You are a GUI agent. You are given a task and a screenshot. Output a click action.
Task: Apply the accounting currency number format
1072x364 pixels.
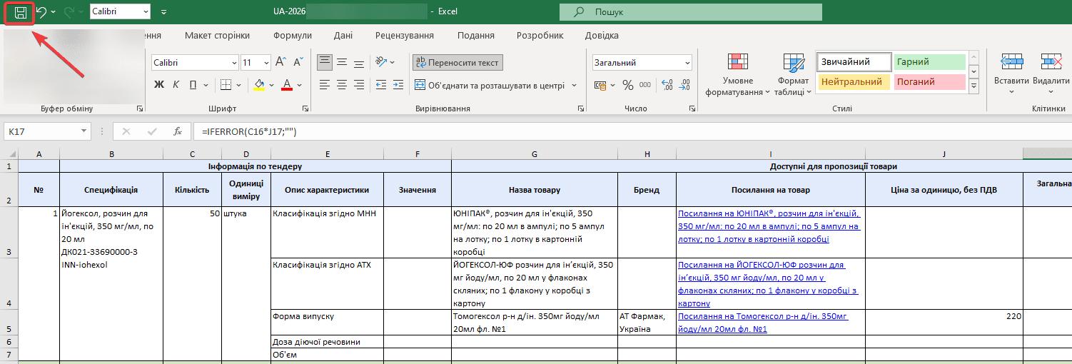point(600,85)
